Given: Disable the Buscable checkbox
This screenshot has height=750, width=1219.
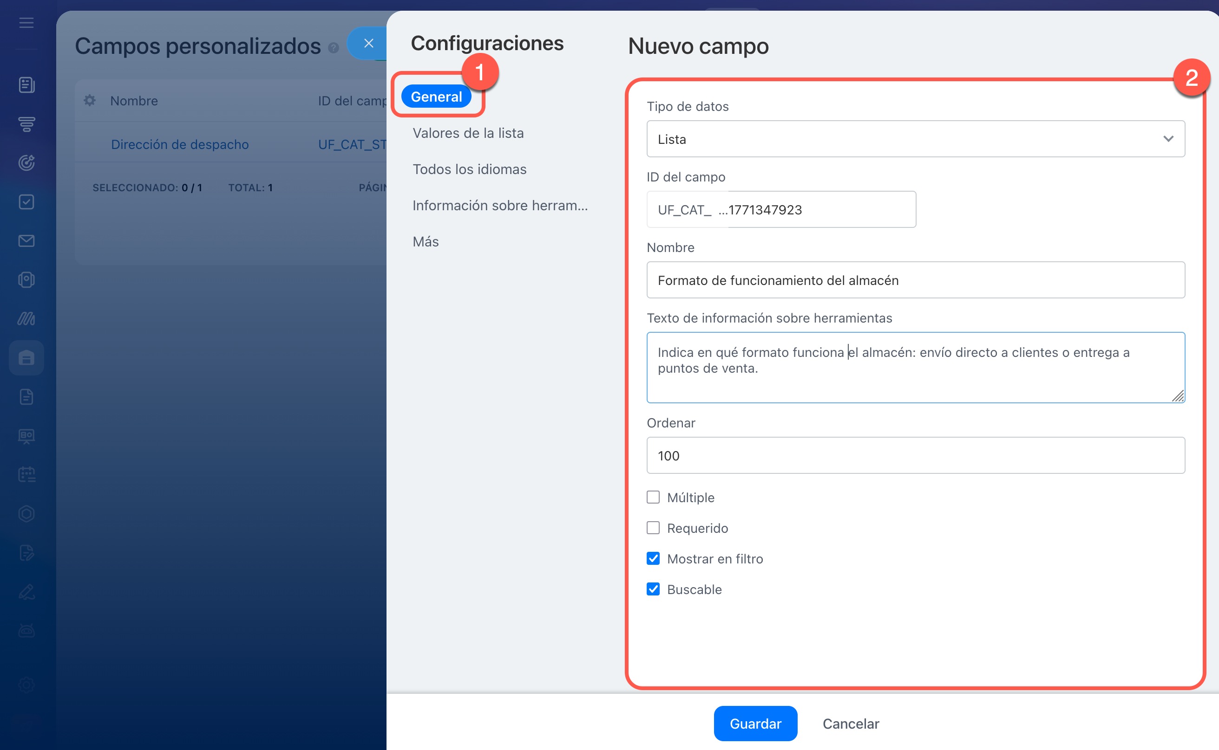Looking at the screenshot, I should tap(653, 589).
